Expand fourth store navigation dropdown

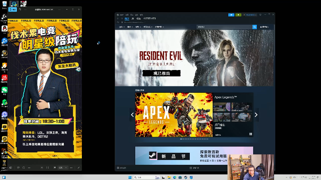(148, 27)
